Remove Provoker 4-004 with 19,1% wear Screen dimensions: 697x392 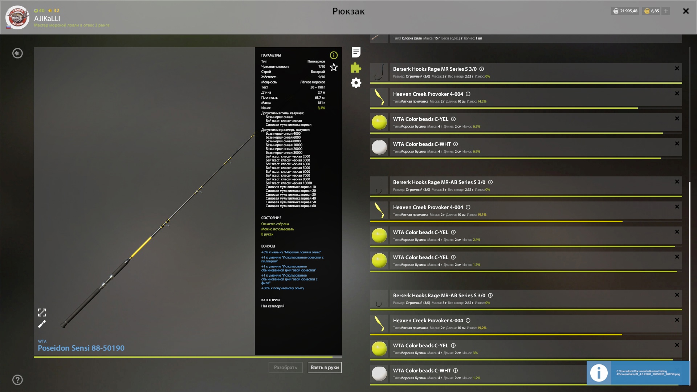pos(677,207)
